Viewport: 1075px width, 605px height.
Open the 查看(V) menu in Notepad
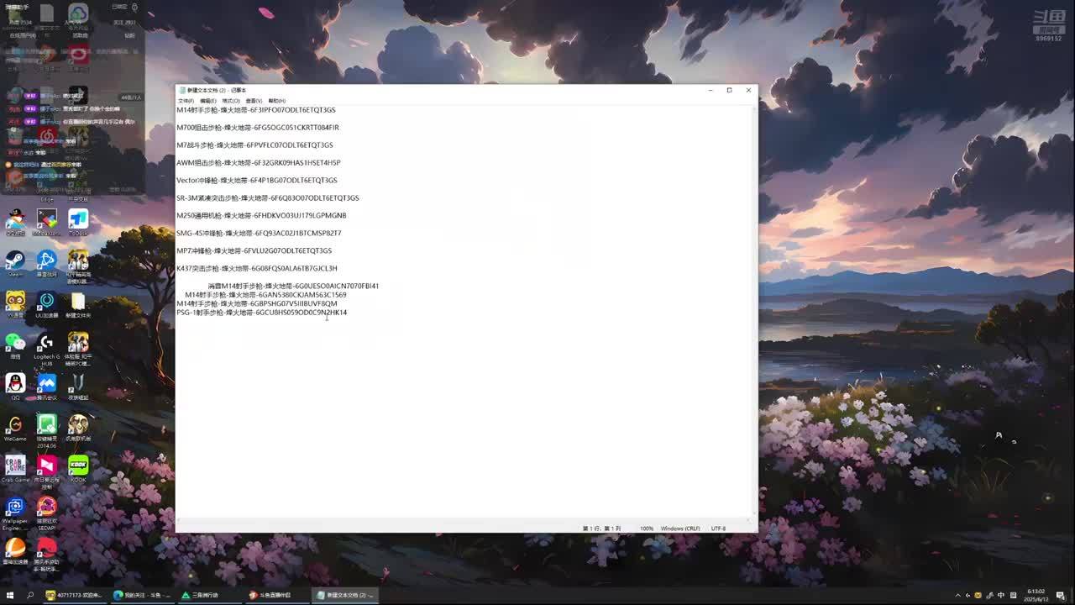coord(254,101)
